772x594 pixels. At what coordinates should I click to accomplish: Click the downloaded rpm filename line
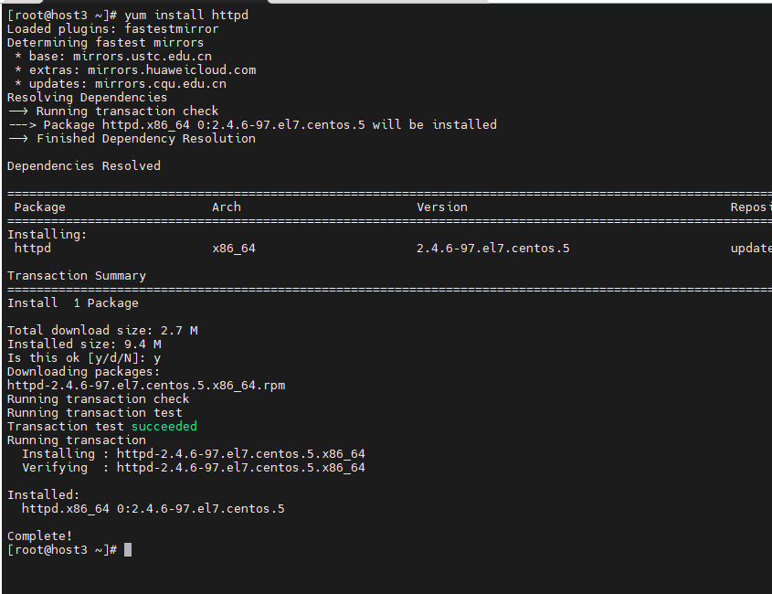pyautogui.click(x=146, y=385)
